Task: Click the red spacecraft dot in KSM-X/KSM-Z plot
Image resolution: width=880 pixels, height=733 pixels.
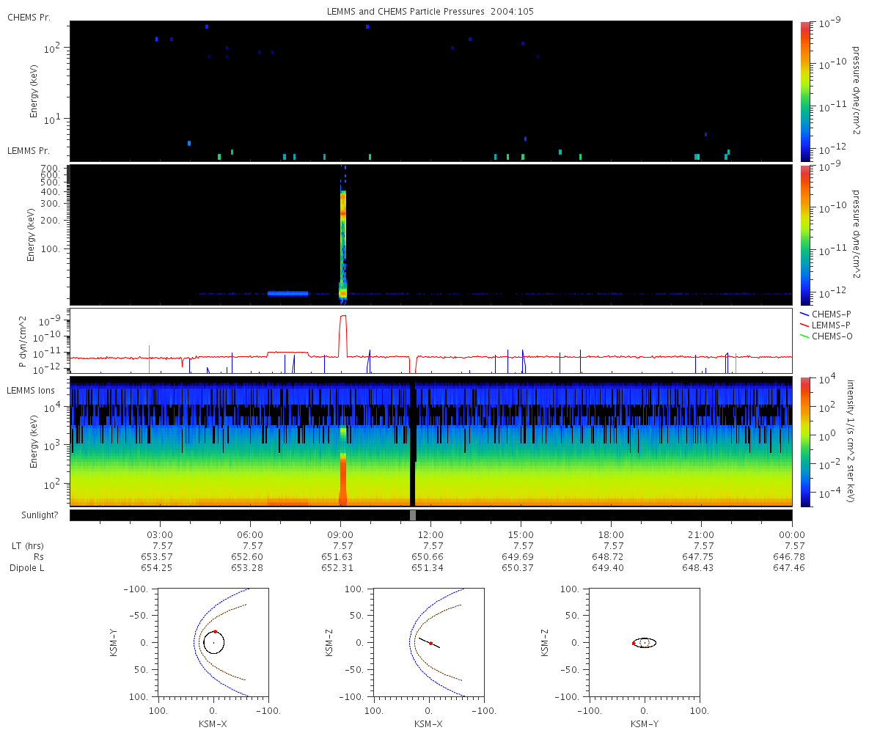Action: pos(430,644)
